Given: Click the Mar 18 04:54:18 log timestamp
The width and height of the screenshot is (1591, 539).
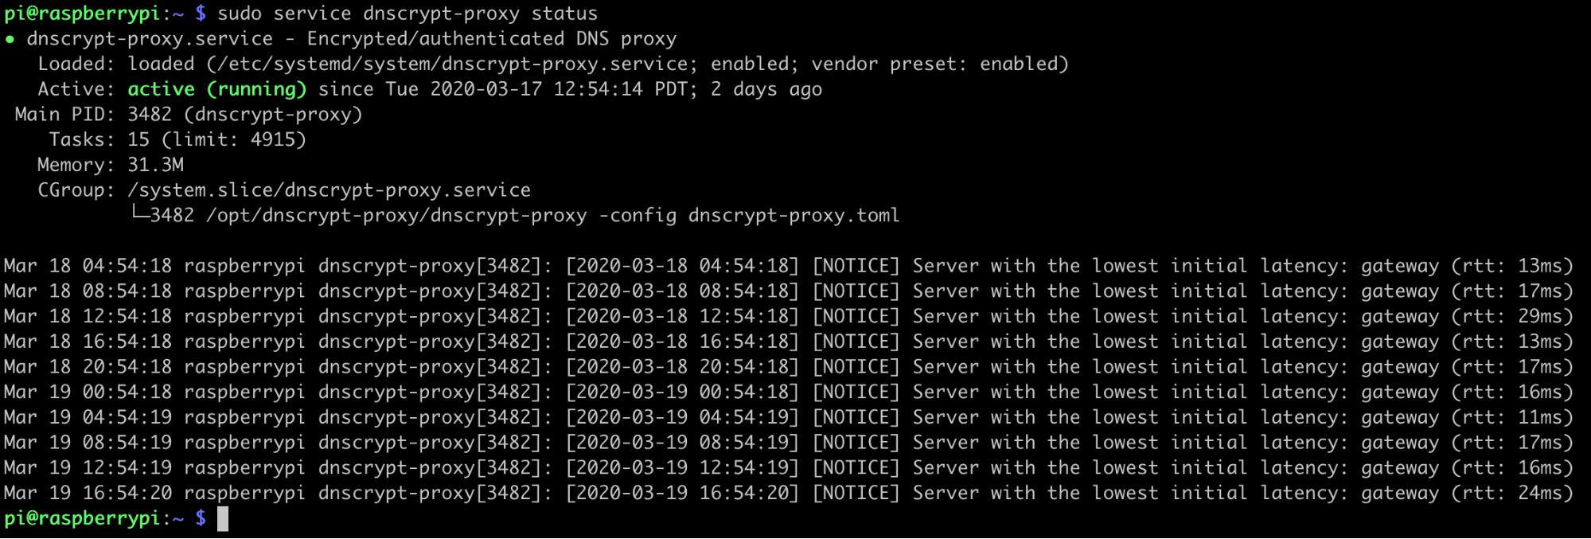Looking at the screenshot, I should point(88,266).
